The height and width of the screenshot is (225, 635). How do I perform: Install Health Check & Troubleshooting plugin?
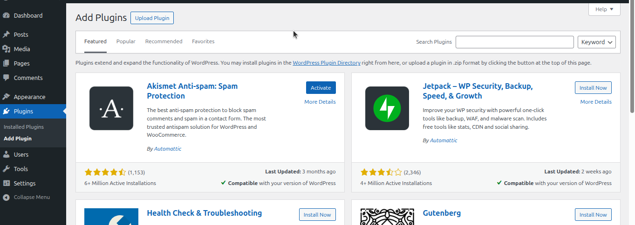click(x=317, y=215)
